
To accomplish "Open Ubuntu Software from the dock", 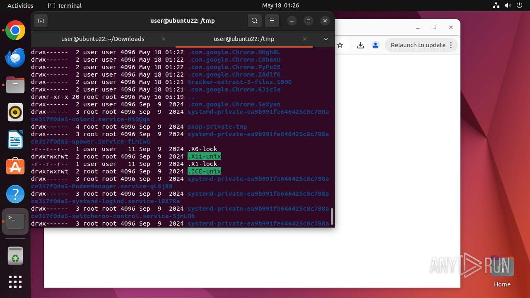I will (15, 167).
